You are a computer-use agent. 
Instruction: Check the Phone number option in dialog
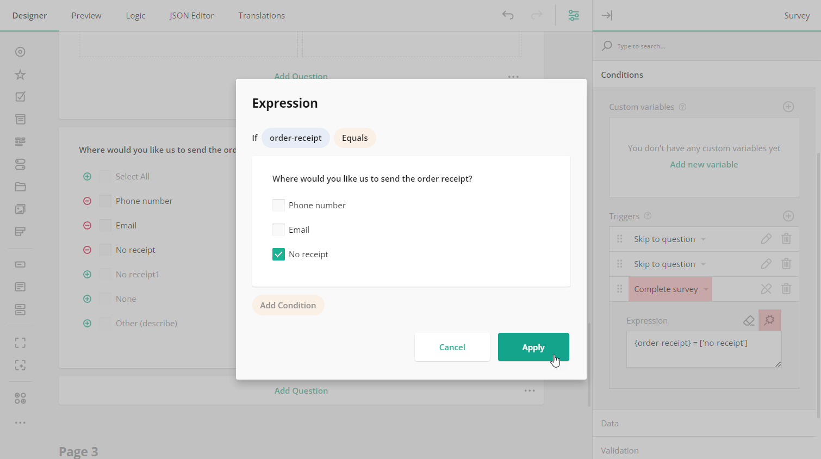(278, 205)
